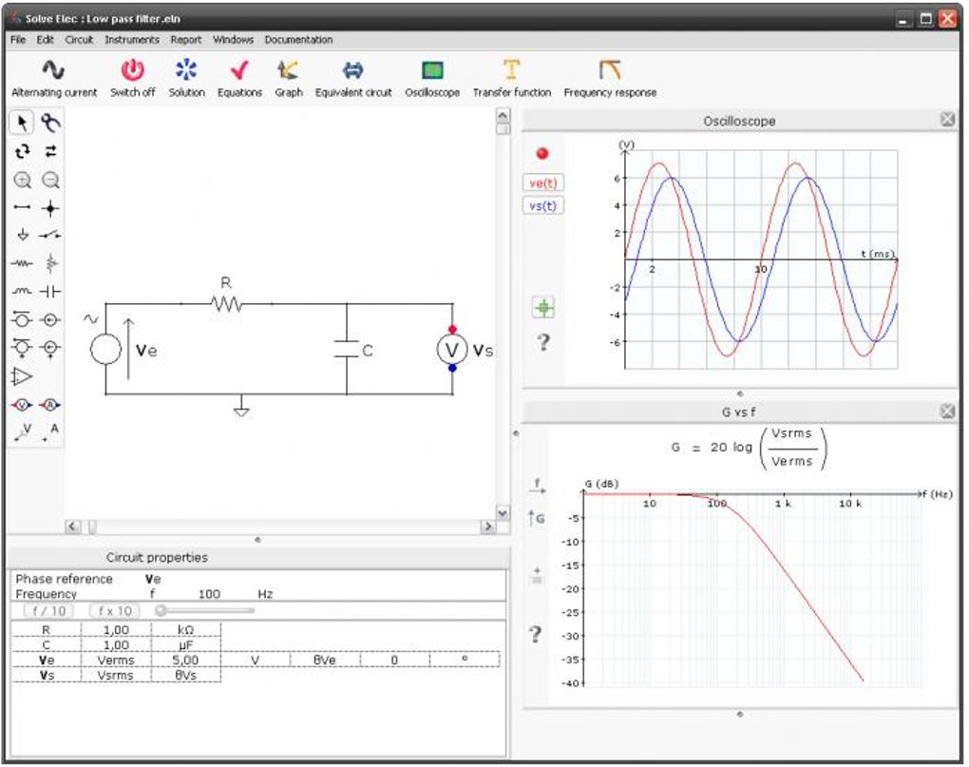Click the flip component arrows tool
969x767 pixels.
coord(50,151)
